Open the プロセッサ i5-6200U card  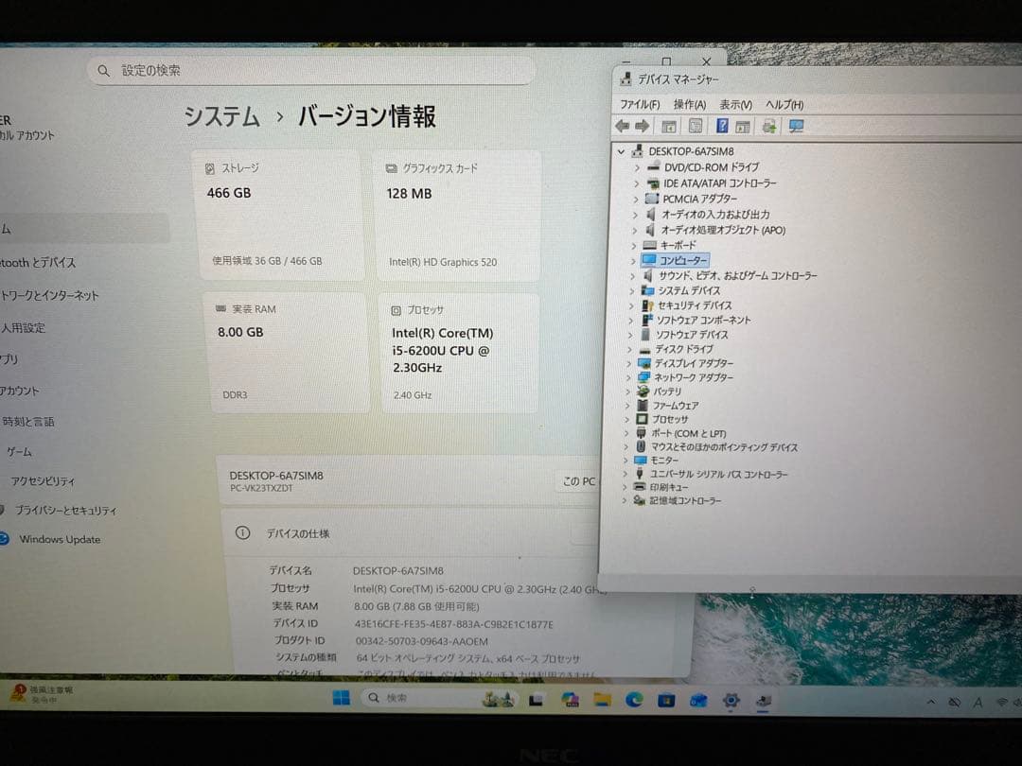(459, 353)
